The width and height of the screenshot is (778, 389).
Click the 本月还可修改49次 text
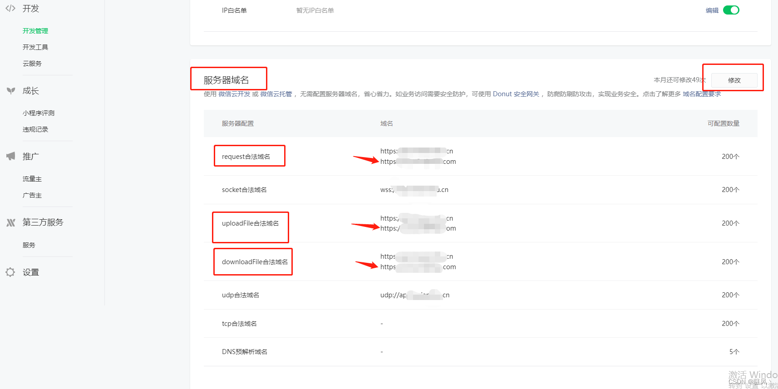[680, 80]
